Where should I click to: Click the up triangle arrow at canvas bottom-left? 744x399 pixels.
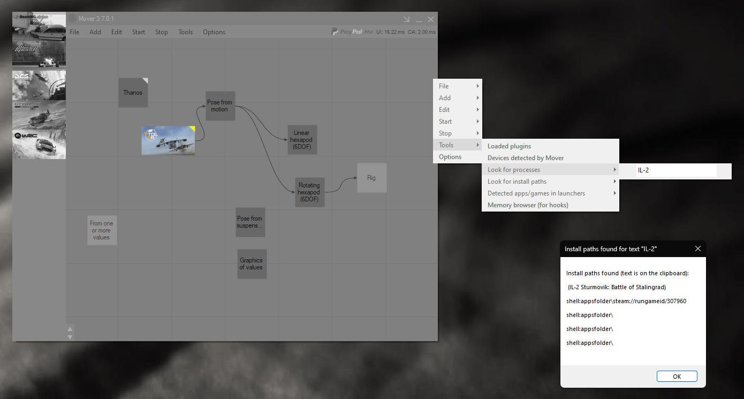click(70, 329)
